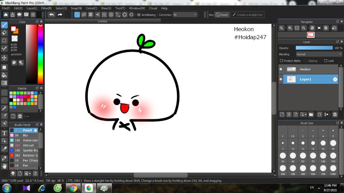
Task: Select the Eraser tool
Action: 4,33
